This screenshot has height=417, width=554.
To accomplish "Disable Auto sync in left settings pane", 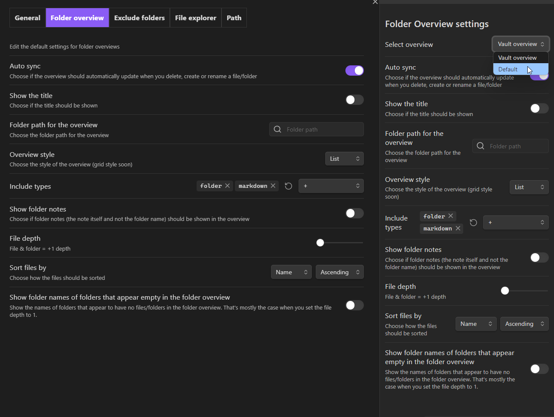I will tap(354, 71).
